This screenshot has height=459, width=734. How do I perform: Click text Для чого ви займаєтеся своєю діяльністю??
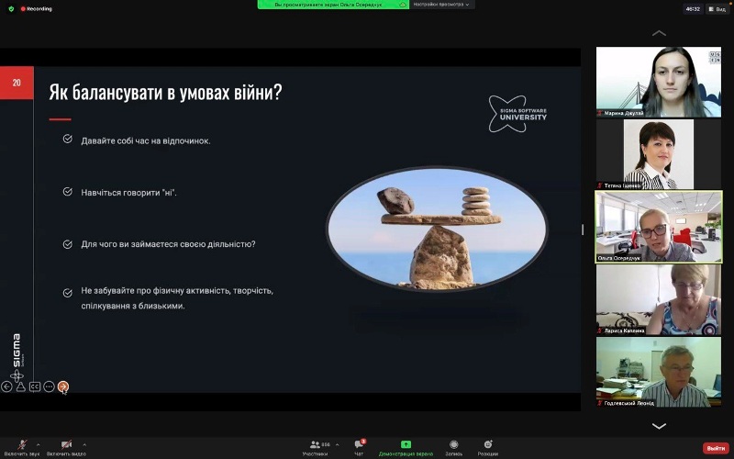click(x=168, y=244)
